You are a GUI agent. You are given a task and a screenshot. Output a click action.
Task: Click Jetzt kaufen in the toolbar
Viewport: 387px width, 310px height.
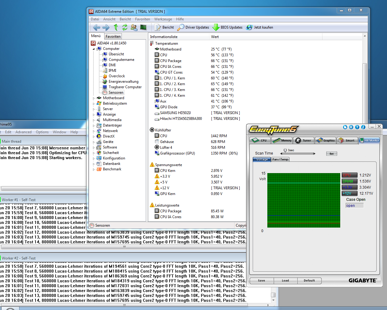260,27
